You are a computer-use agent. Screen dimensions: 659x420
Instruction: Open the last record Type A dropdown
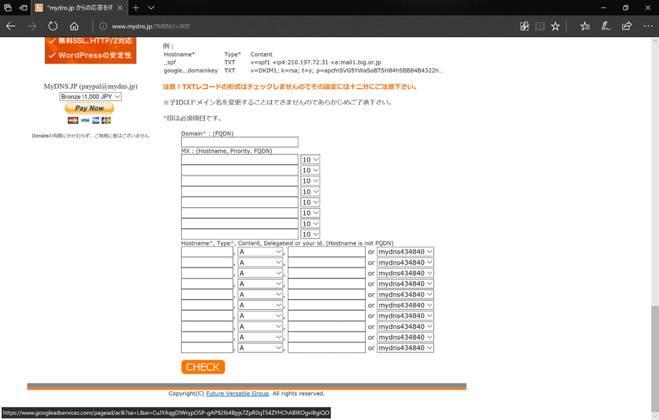(260, 348)
